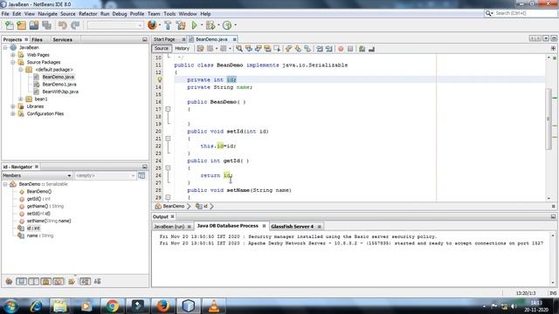Click Find Previous Occurrence editor icon
This screenshot has height=314, width=559.
[x=249, y=49]
